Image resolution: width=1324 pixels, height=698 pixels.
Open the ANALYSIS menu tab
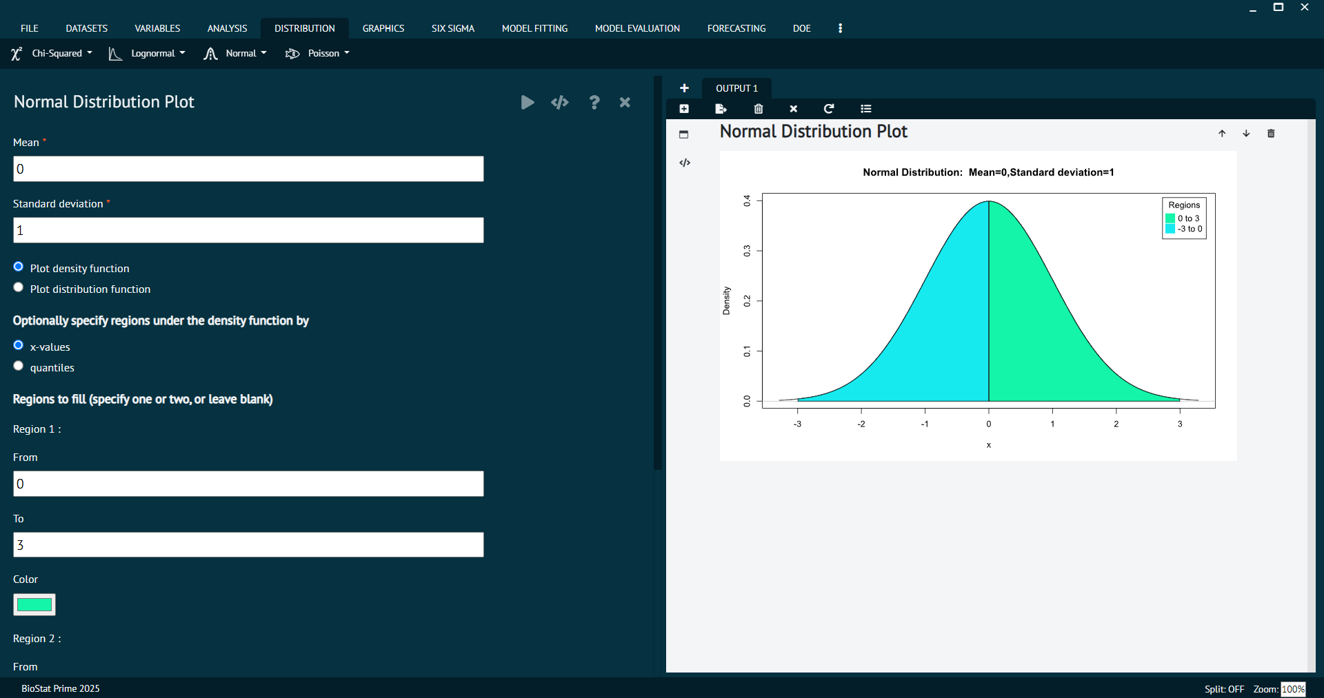click(227, 28)
